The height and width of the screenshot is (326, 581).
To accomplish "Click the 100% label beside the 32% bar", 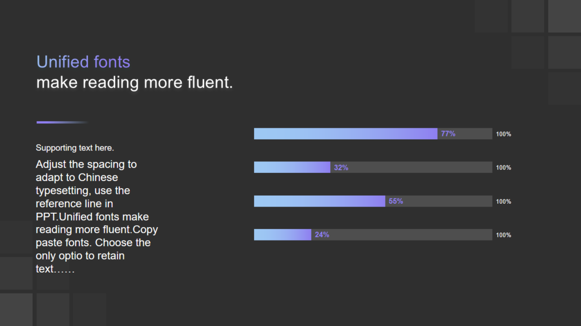I will pyautogui.click(x=503, y=168).
